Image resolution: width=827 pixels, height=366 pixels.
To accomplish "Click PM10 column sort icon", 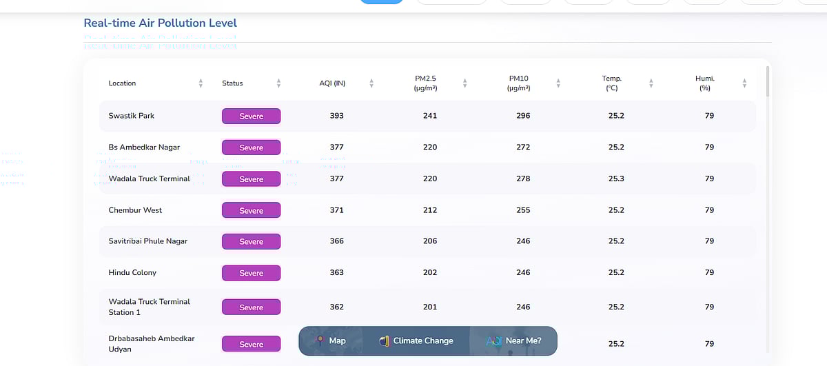I will tap(558, 83).
